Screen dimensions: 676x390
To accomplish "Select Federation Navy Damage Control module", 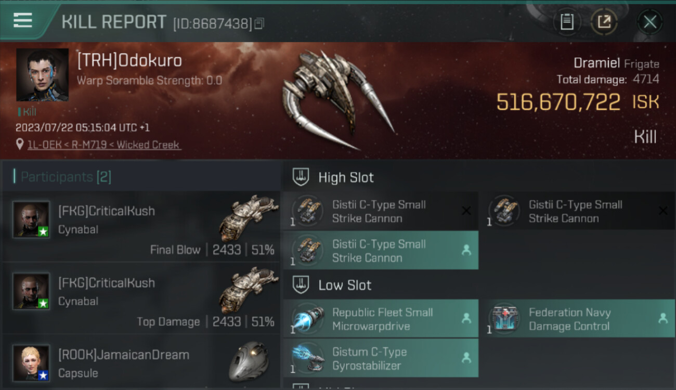I will (x=577, y=319).
